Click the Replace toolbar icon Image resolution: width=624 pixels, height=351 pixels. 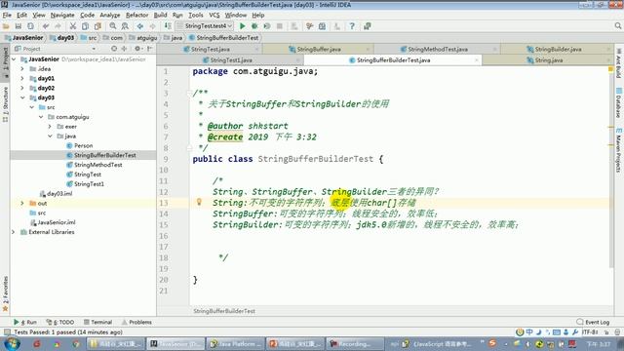pos(125,26)
